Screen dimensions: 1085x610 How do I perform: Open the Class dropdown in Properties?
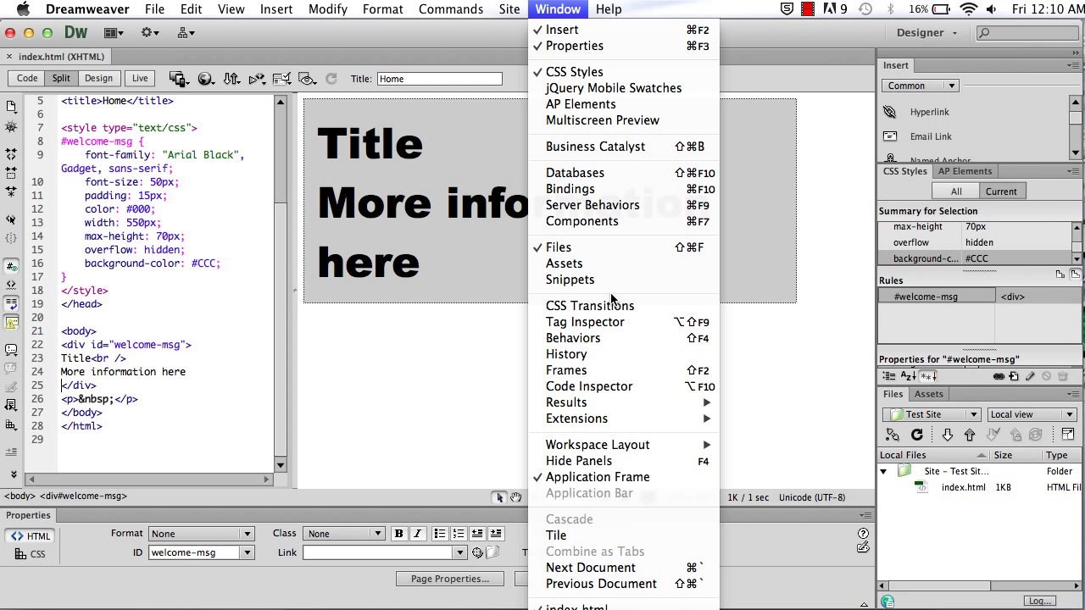tap(344, 534)
